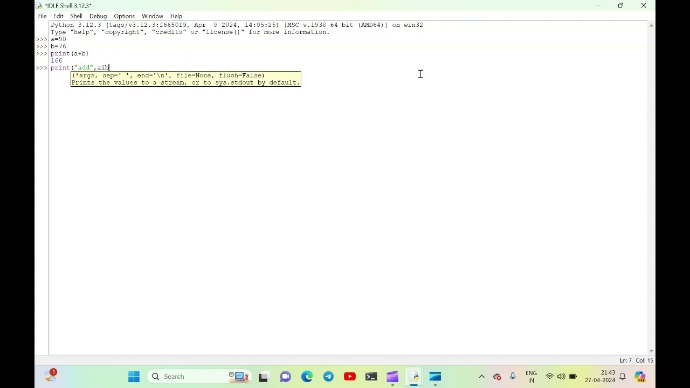Open the notification bell
The image size is (690, 388).
(623, 377)
